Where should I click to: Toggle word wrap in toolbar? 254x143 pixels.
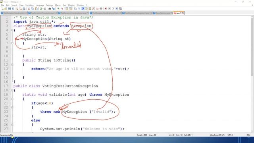click(75, 8)
